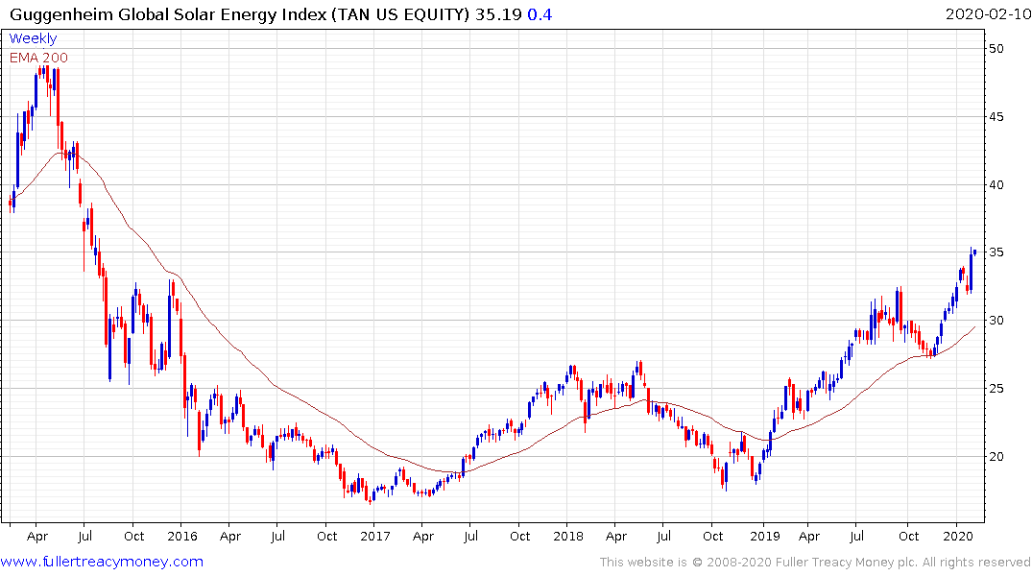The height and width of the screenshot is (576, 1032).
Task: Click the latest blue candle near 35
Action: click(974, 252)
